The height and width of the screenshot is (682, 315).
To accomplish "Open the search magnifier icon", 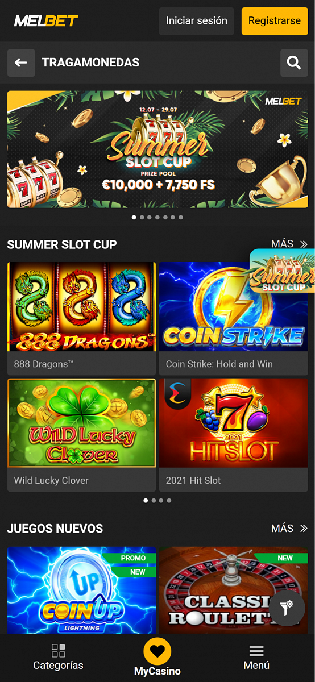I will tap(294, 63).
